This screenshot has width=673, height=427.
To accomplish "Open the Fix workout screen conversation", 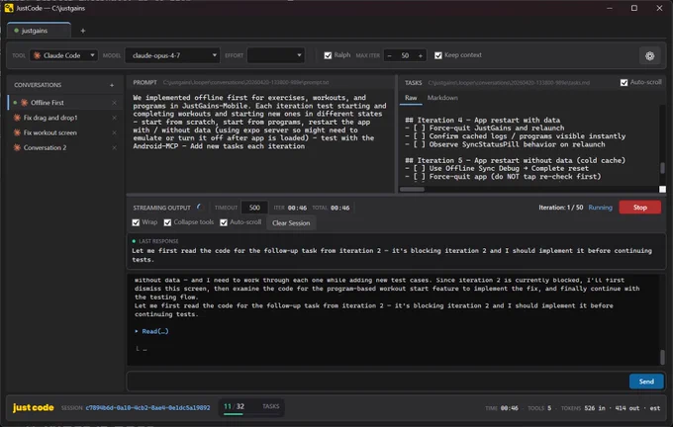I will tap(63, 132).
